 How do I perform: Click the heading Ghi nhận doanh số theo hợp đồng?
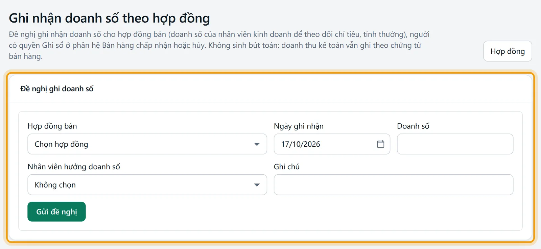(109, 18)
